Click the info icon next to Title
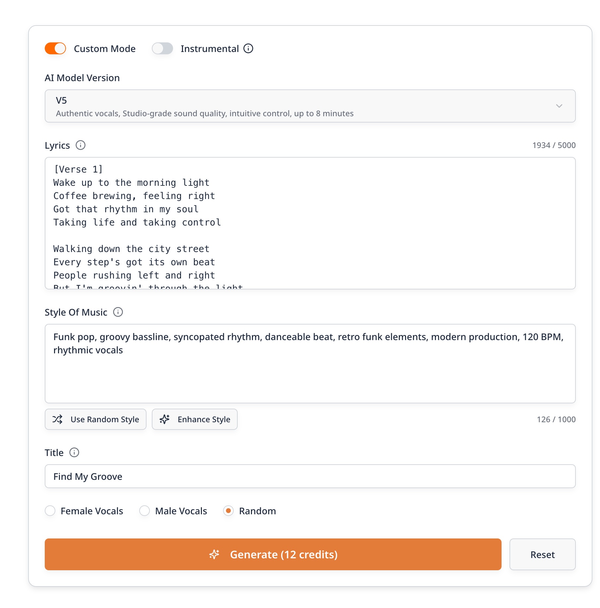The width and height of the screenshot is (600, 608). (75, 453)
